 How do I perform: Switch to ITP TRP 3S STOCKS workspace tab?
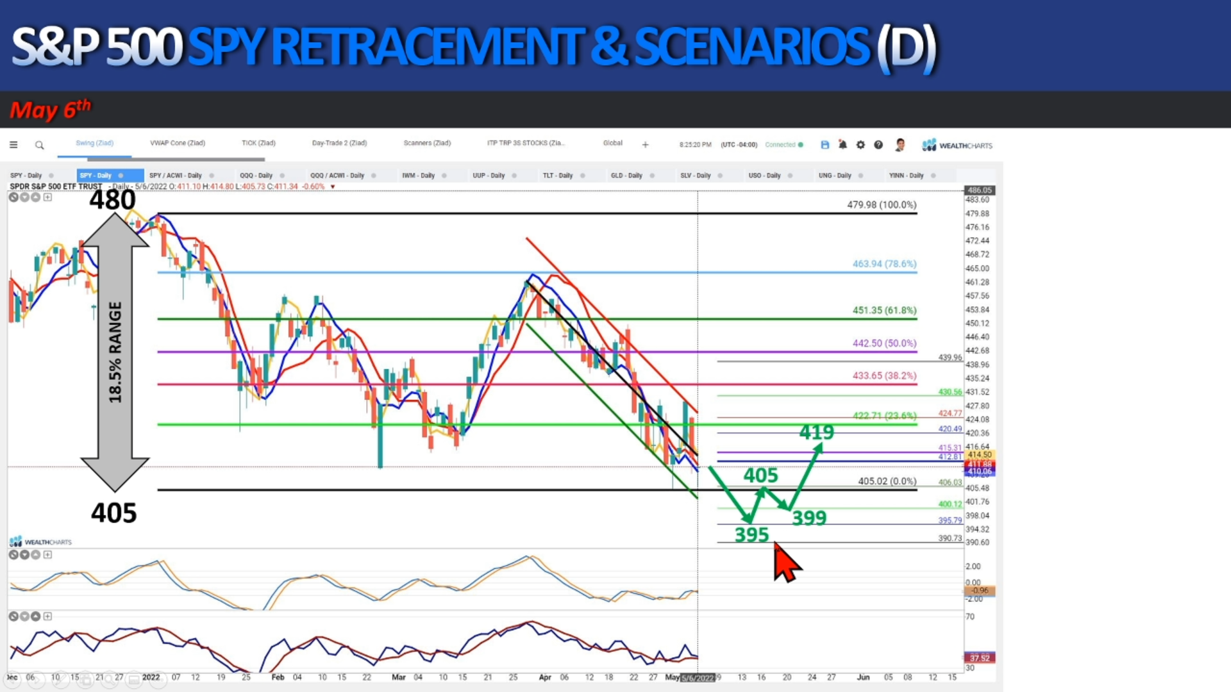(526, 143)
